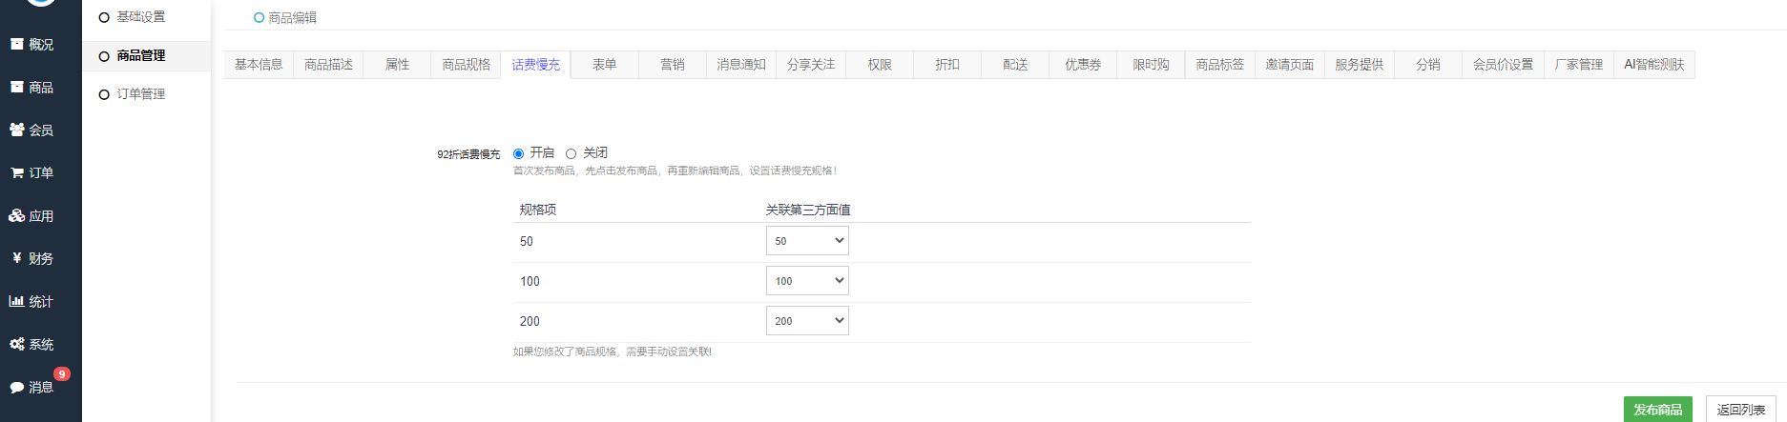
Task: Select the 开启 radio button
Action: coord(519,153)
